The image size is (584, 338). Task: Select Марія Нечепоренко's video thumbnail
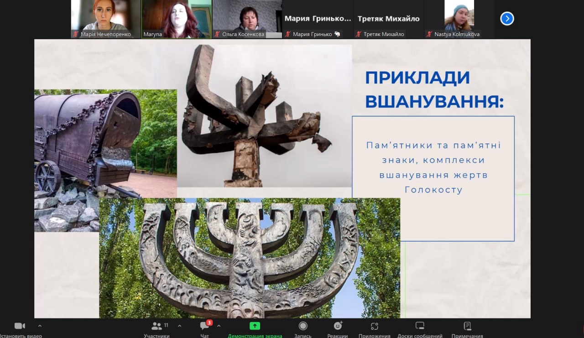pyautogui.click(x=106, y=19)
